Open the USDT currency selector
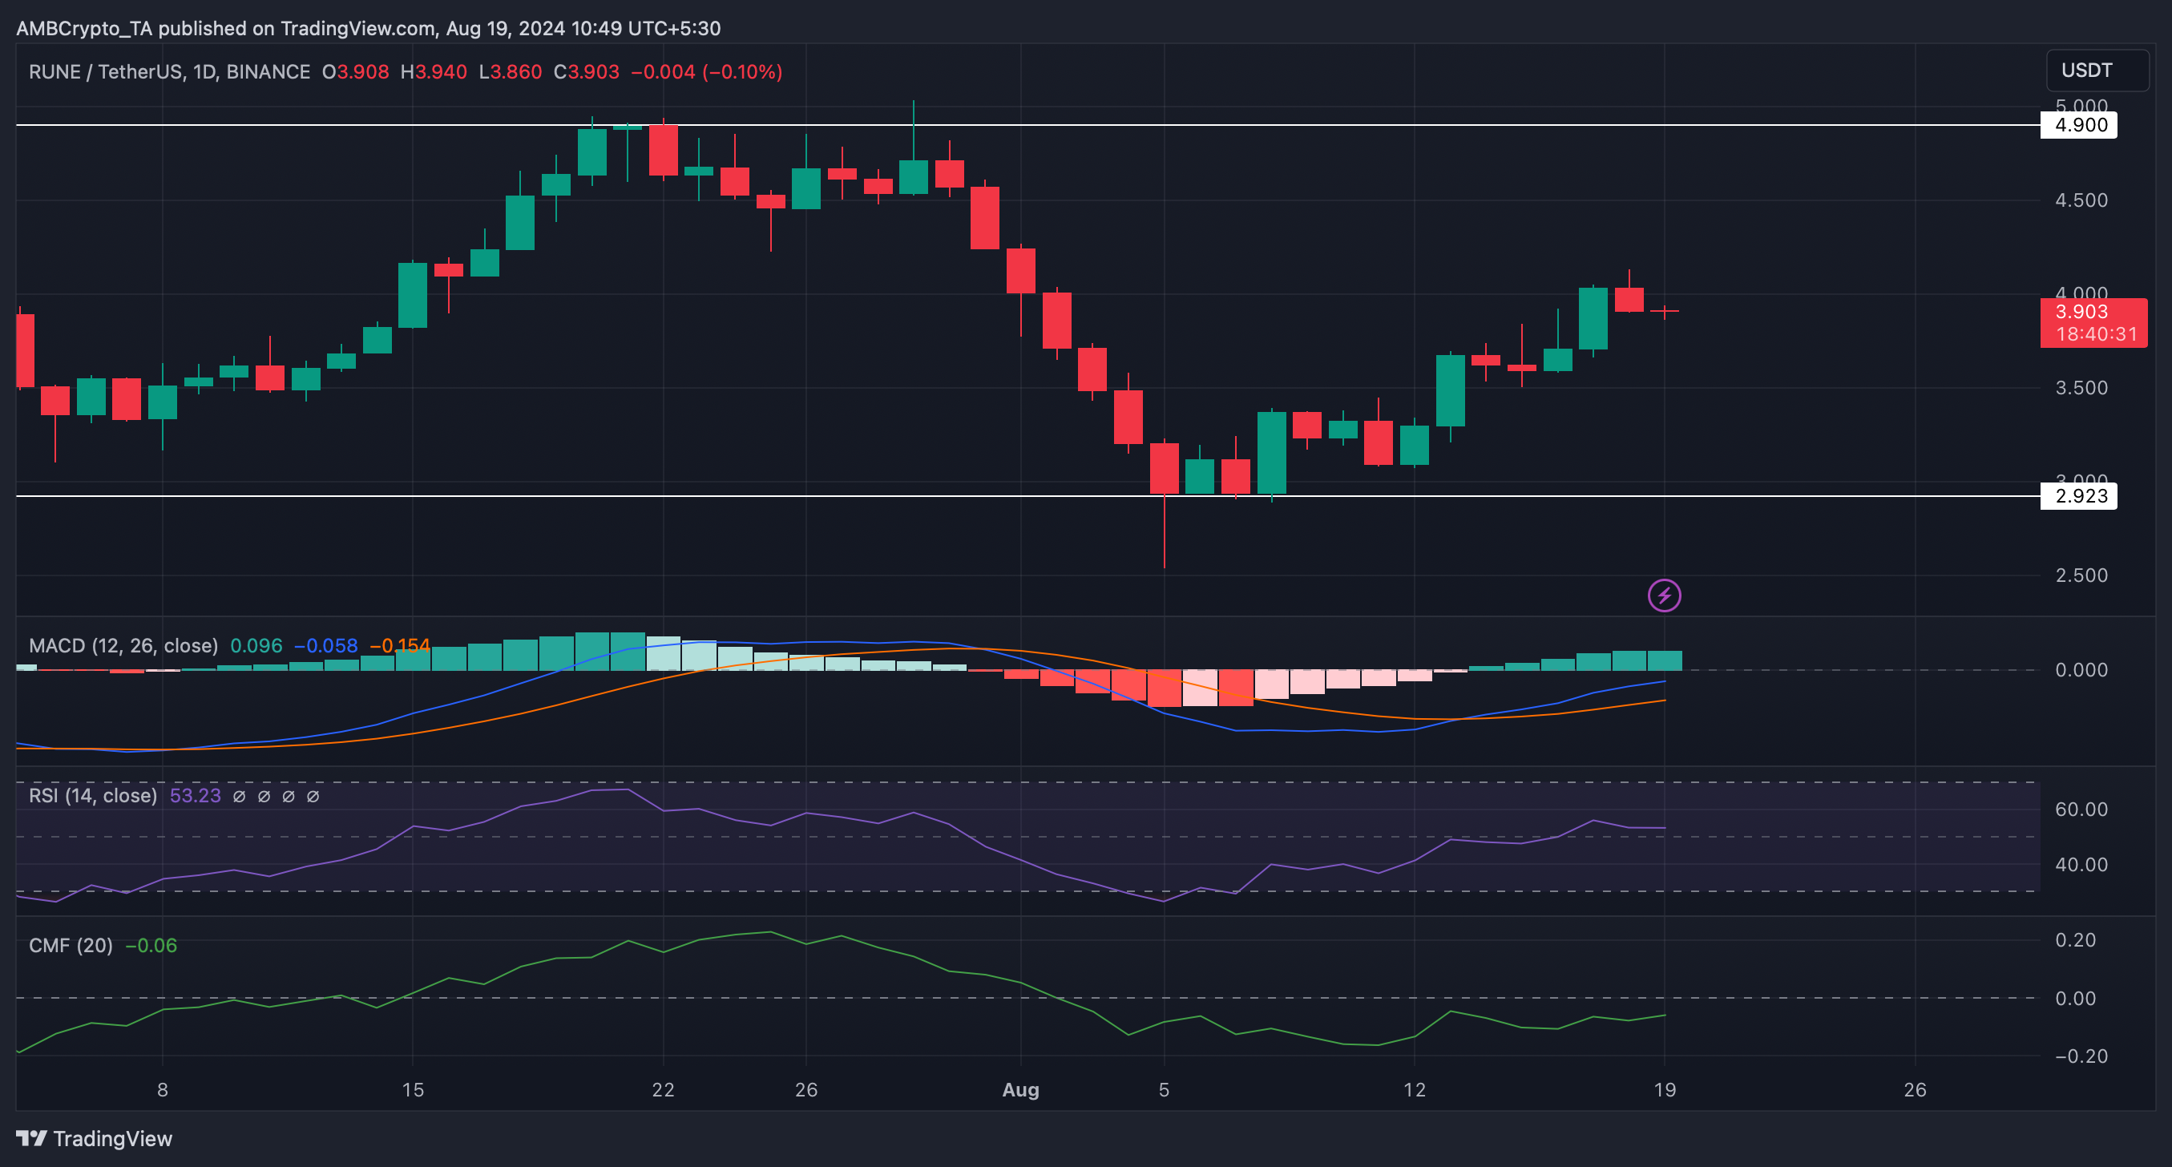The width and height of the screenshot is (2172, 1167). click(2096, 70)
